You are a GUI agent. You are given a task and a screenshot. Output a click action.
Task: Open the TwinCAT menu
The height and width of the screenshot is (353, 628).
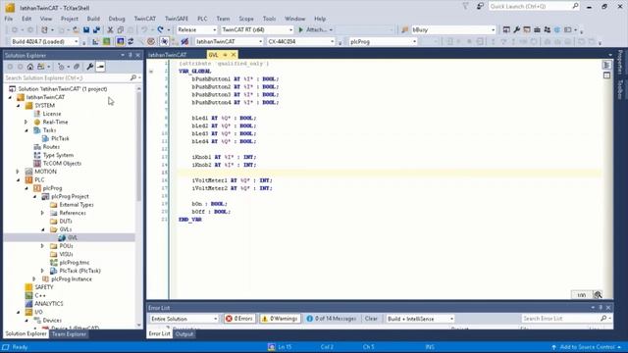pyautogui.click(x=145, y=19)
